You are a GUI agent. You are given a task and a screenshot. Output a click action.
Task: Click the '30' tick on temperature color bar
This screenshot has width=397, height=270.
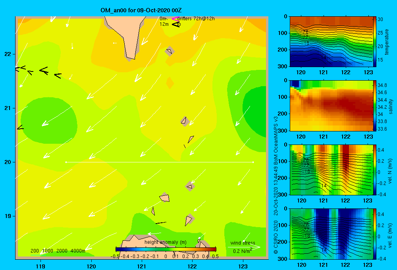pyautogui.click(x=380, y=19)
